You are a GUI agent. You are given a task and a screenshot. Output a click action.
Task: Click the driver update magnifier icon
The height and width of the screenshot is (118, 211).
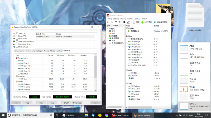155,22
